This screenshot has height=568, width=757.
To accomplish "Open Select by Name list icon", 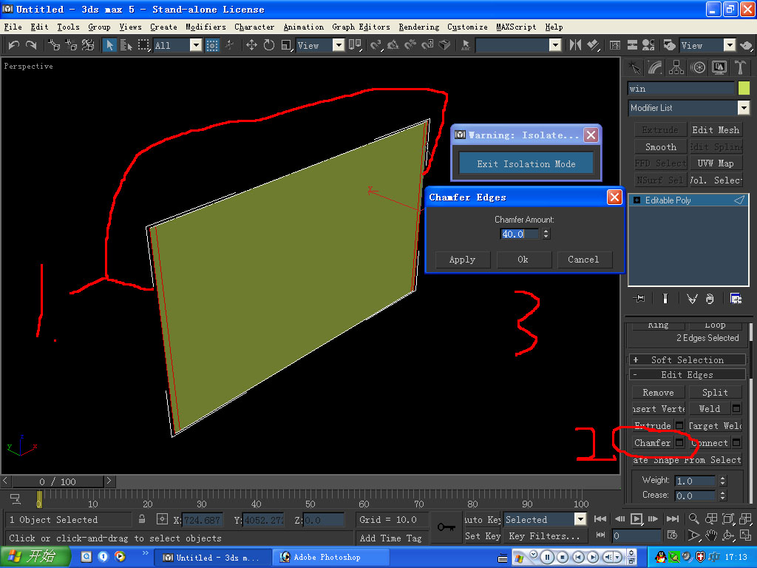I will [126, 45].
